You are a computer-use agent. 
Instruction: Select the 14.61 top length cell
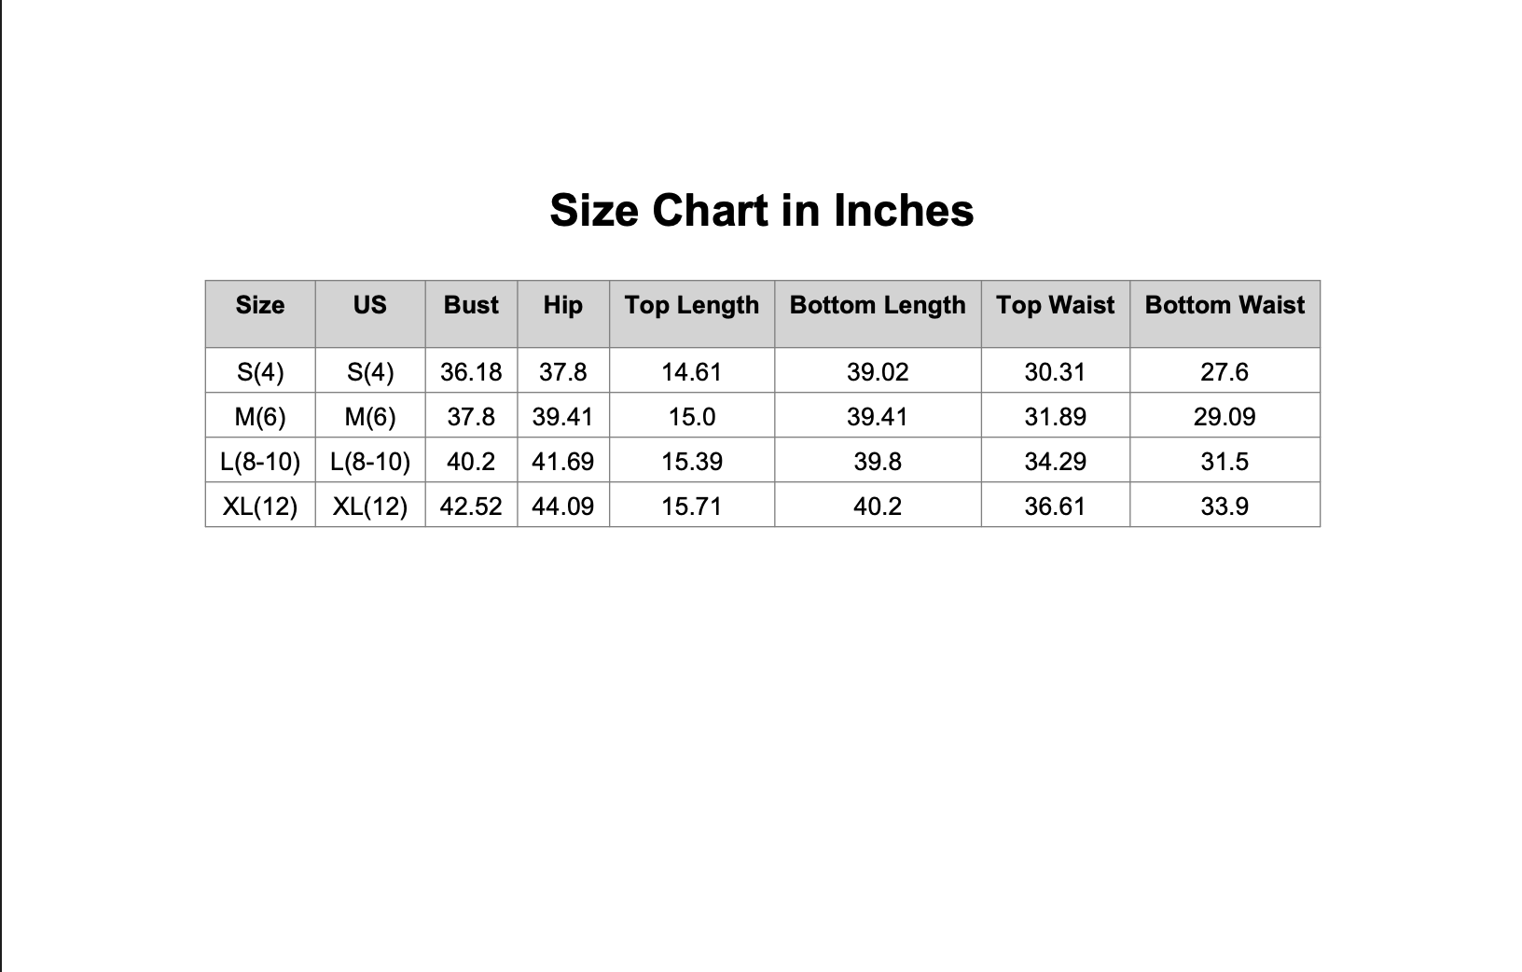[692, 372]
